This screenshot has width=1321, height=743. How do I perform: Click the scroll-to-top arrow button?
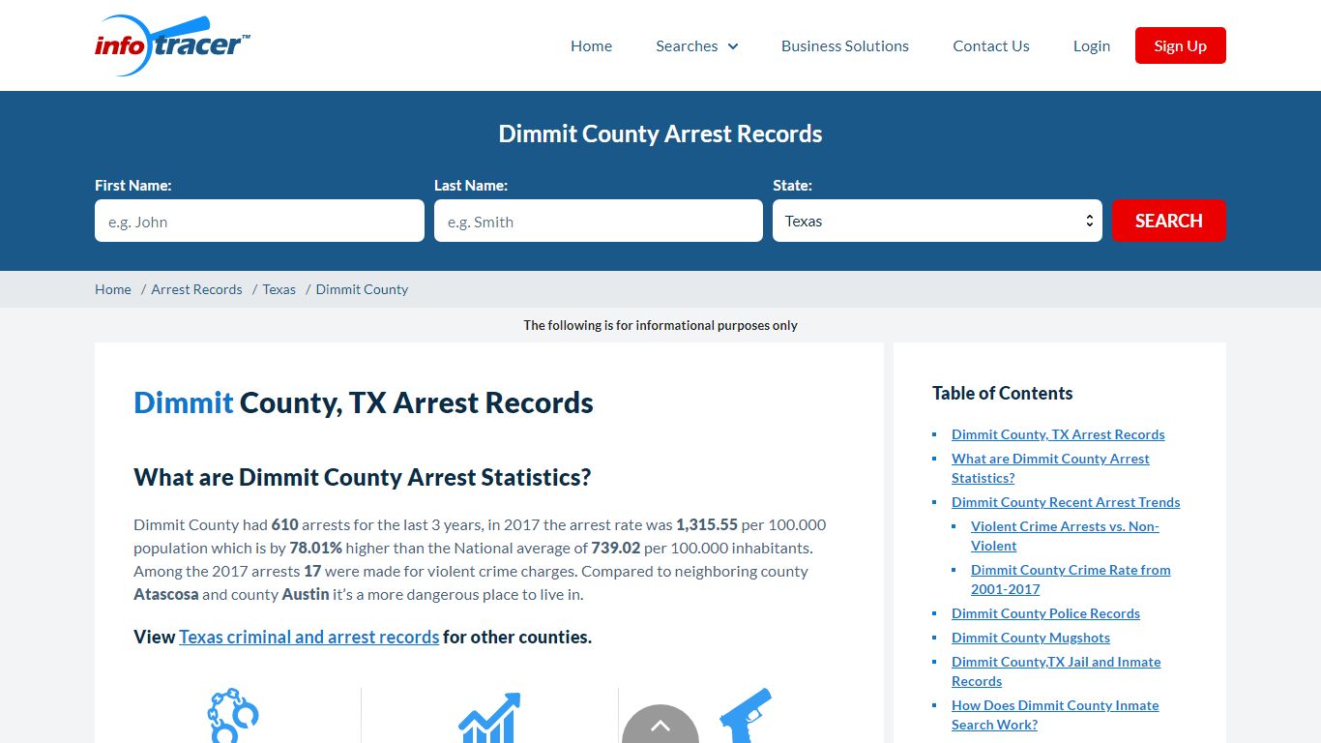tap(660, 724)
